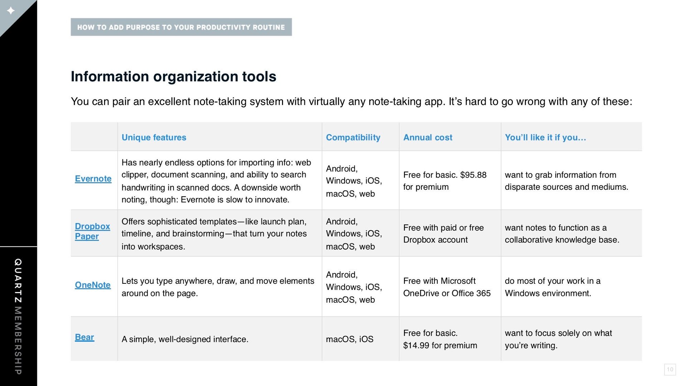Image resolution: width=687 pixels, height=386 pixels.
Task: Click Evernote's unique features description
Action: click(216, 181)
